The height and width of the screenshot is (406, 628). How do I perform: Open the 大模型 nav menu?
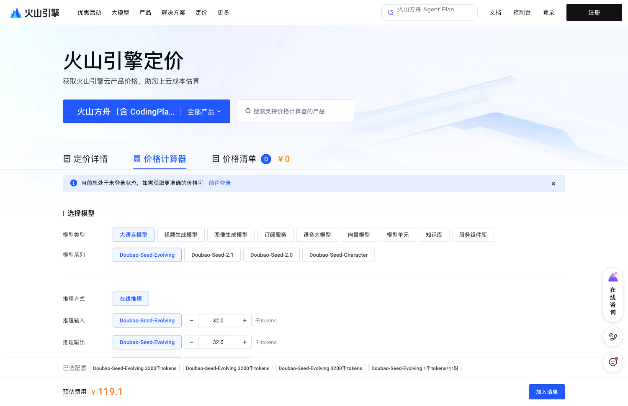click(x=120, y=13)
